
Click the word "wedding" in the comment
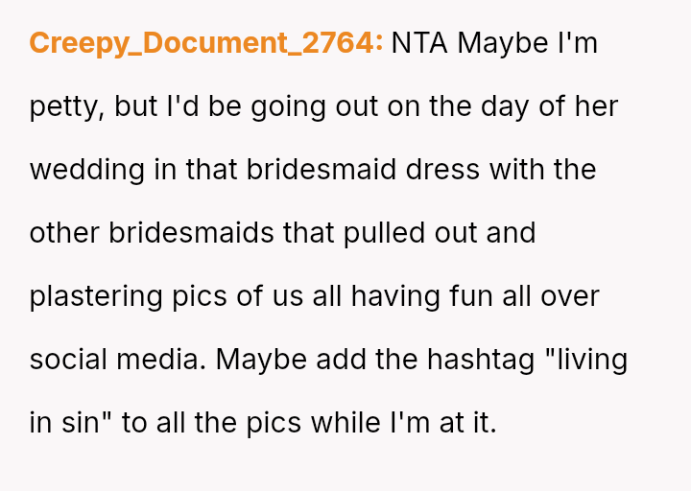(x=87, y=170)
